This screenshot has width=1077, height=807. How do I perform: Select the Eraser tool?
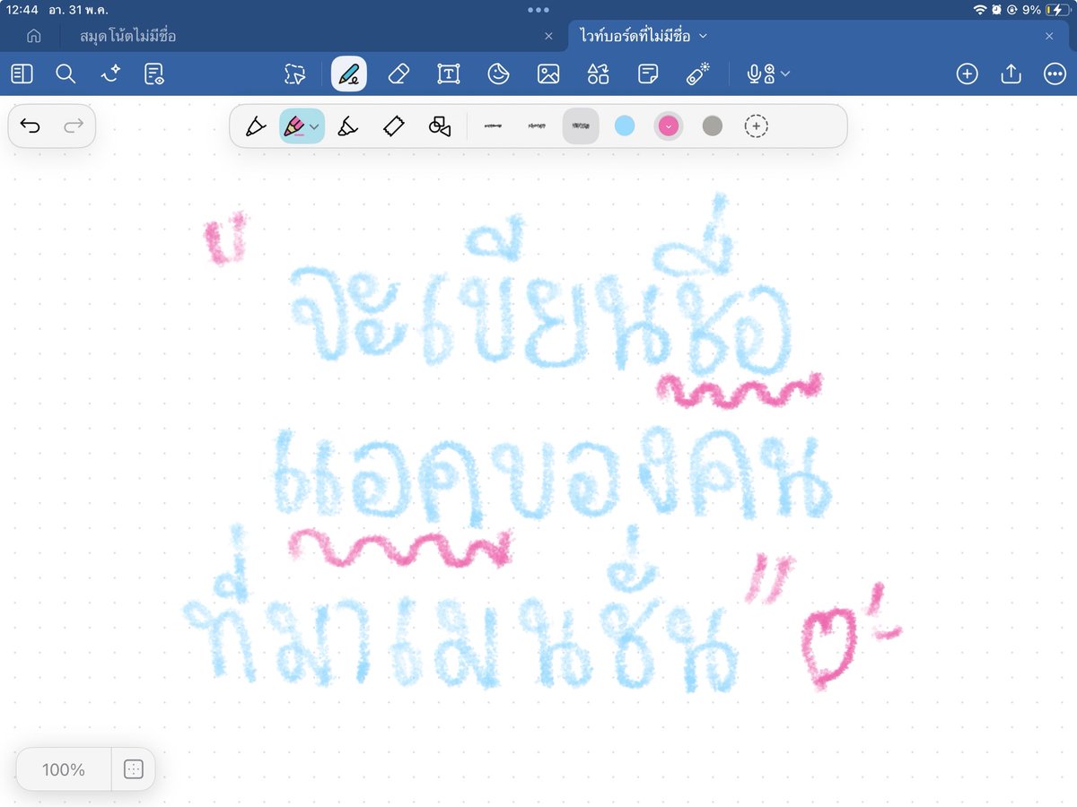[398, 74]
